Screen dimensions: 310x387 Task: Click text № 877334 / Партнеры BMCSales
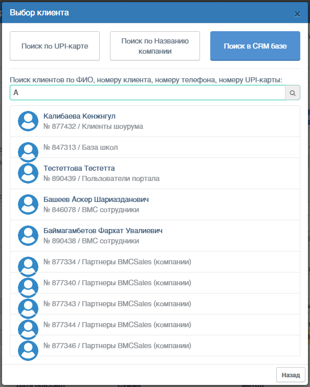click(x=117, y=262)
